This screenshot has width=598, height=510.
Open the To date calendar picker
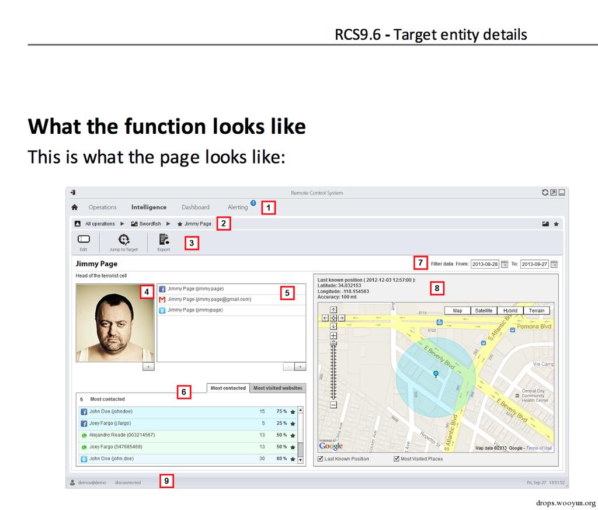(554, 264)
